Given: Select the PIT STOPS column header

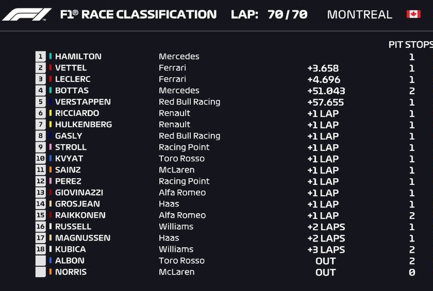Looking at the screenshot, I should 410,45.
